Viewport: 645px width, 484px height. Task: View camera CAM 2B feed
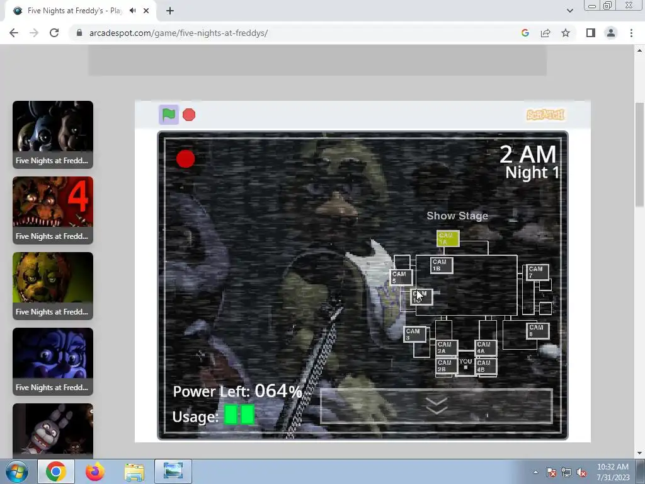[447, 366]
